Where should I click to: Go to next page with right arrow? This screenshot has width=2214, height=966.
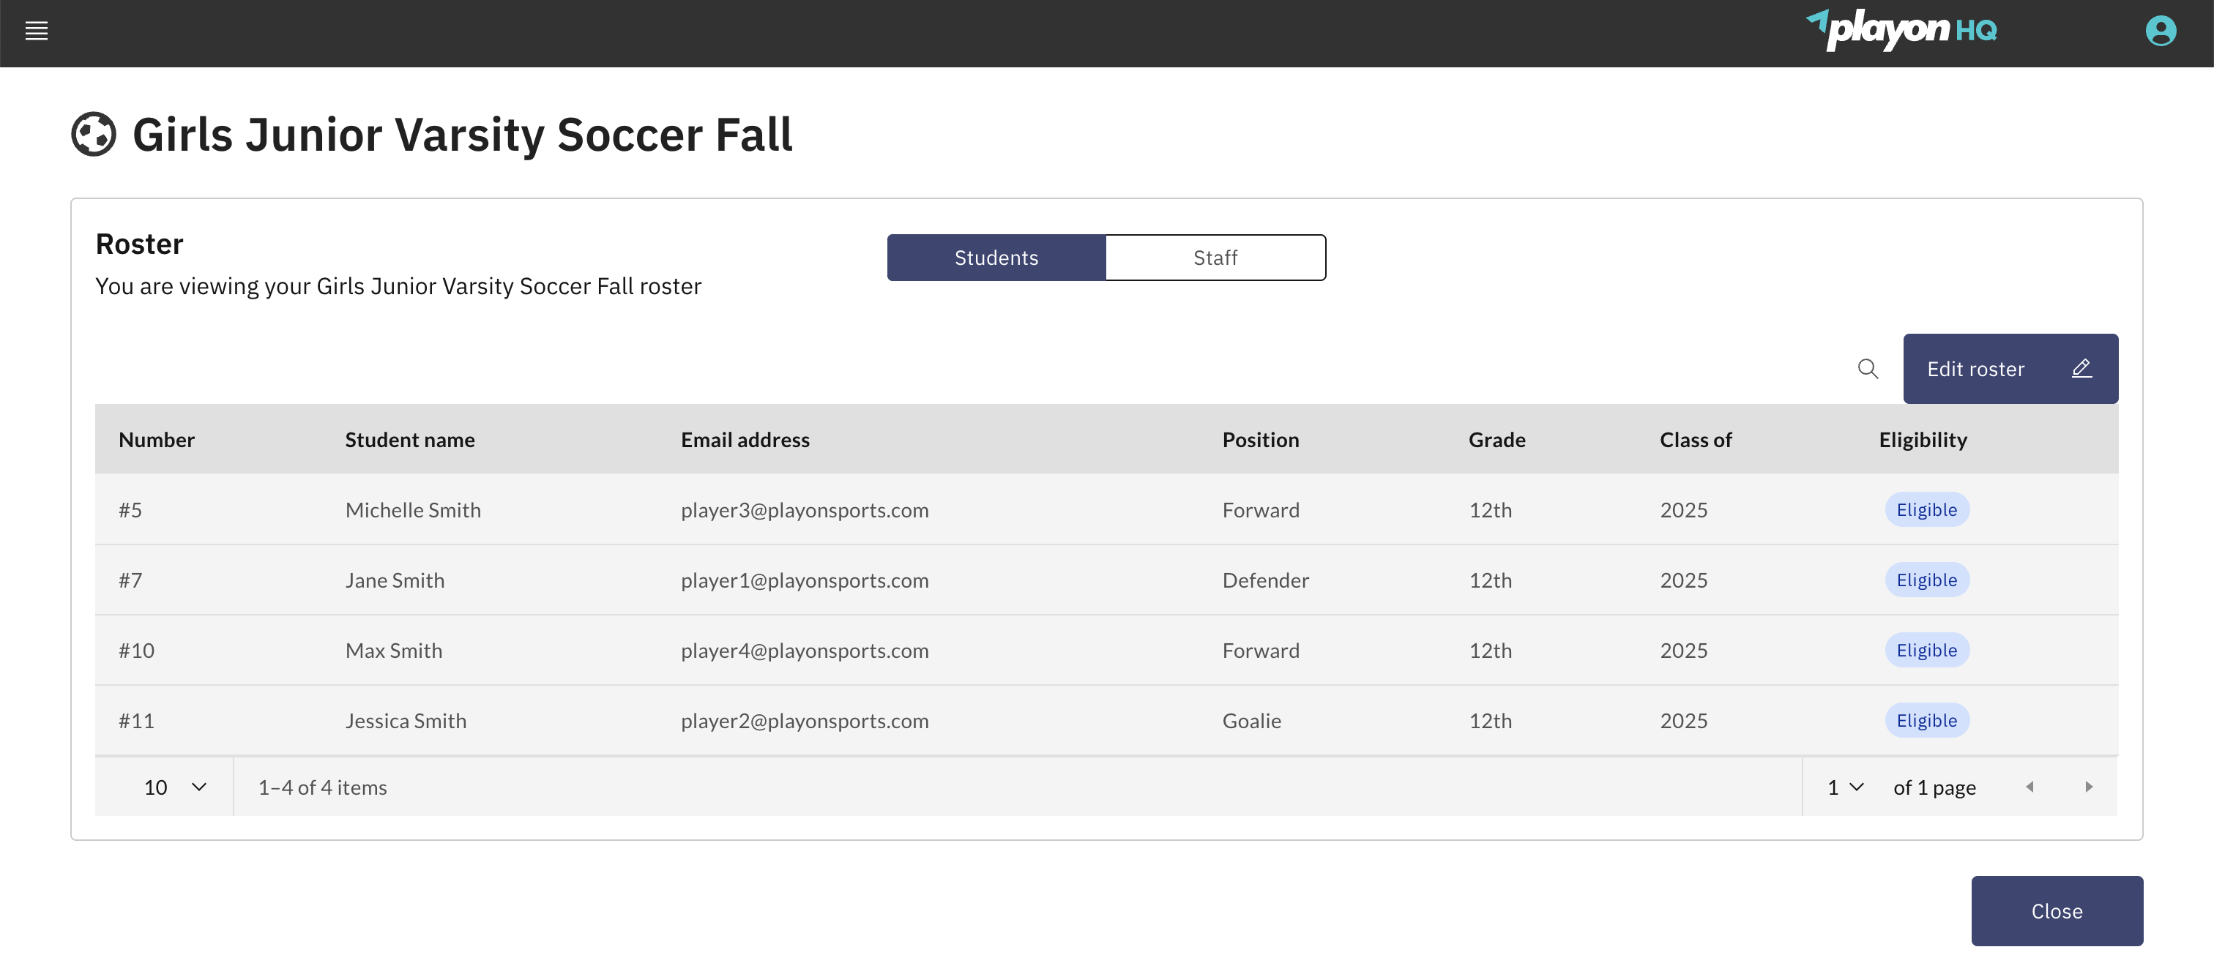point(2090,787)
